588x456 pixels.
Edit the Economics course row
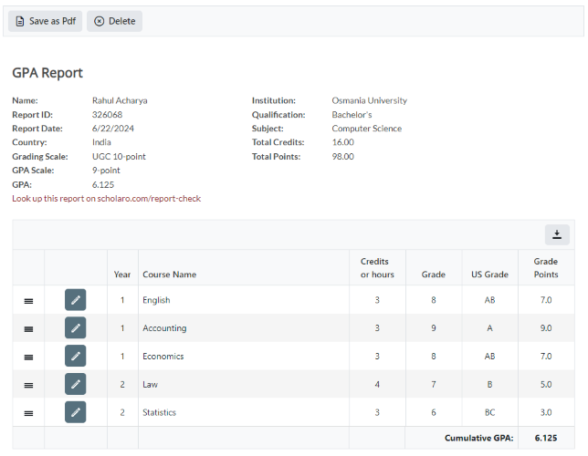(x=76, y=357)
